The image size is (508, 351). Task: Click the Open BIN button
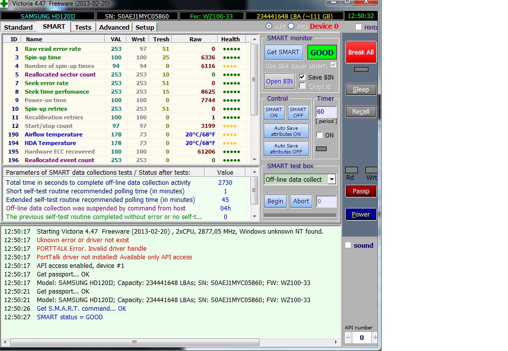[x=279, y=82]
